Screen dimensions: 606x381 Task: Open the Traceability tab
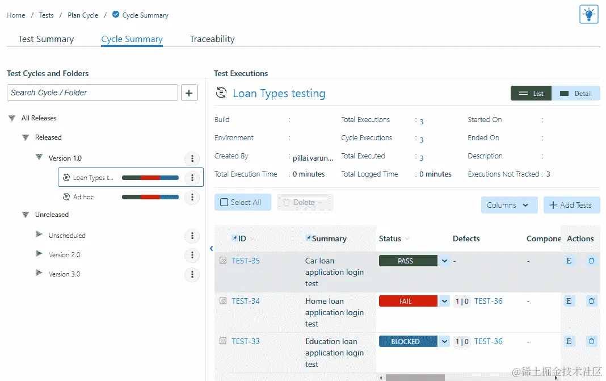[212, 39]
